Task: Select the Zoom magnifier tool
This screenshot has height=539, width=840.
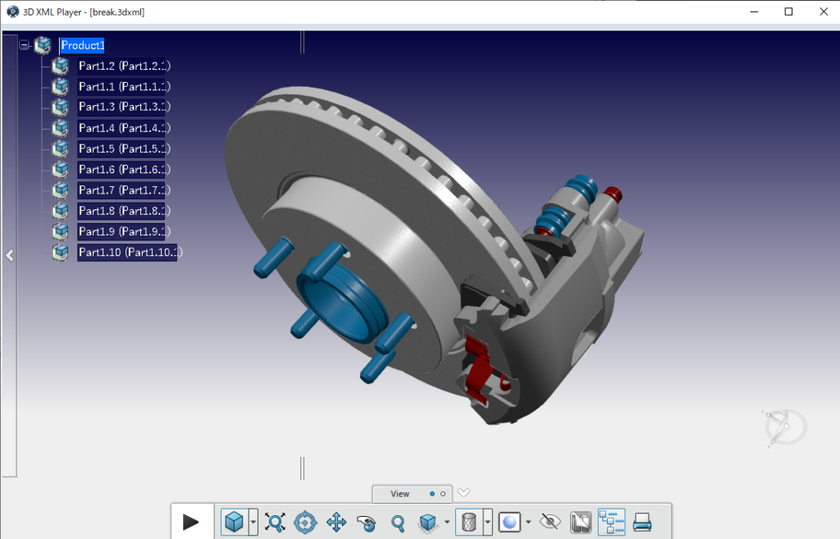Action: tap(398, 522)
